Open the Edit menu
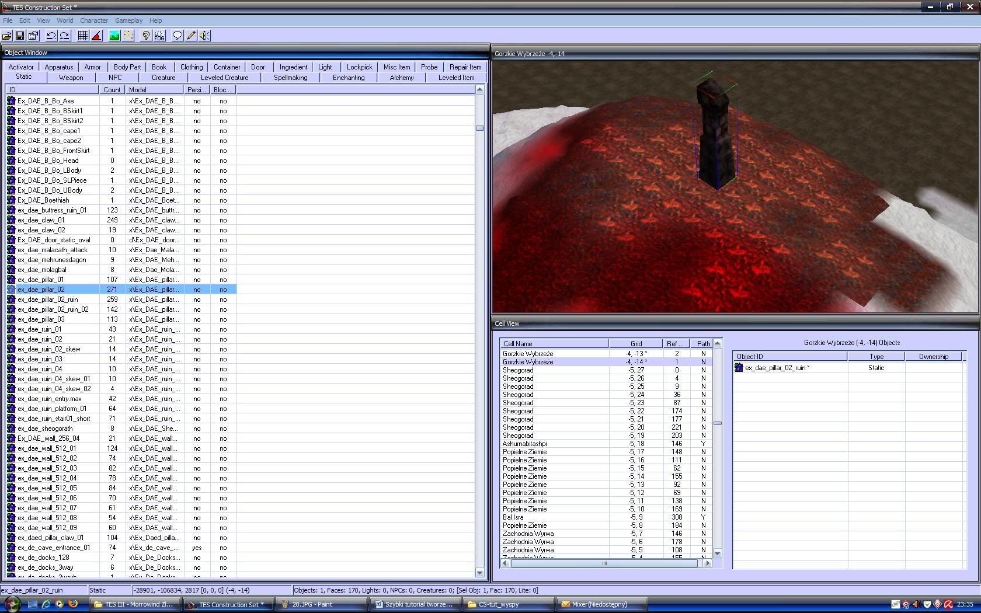Viewport: 981px width, 613px height. coord(25,20)
